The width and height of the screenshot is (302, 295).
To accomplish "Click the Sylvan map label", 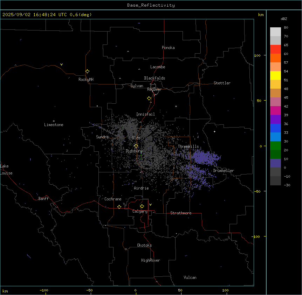I will (137, 86).
